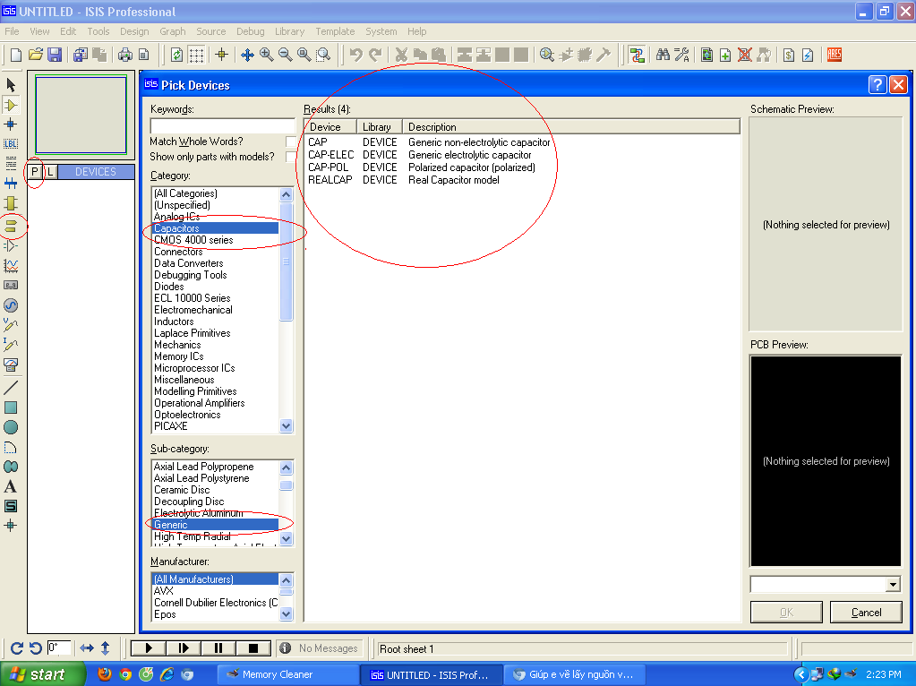916x686 pixels.
Task: Click the Save design icon
Action: [x=55, y=55]
